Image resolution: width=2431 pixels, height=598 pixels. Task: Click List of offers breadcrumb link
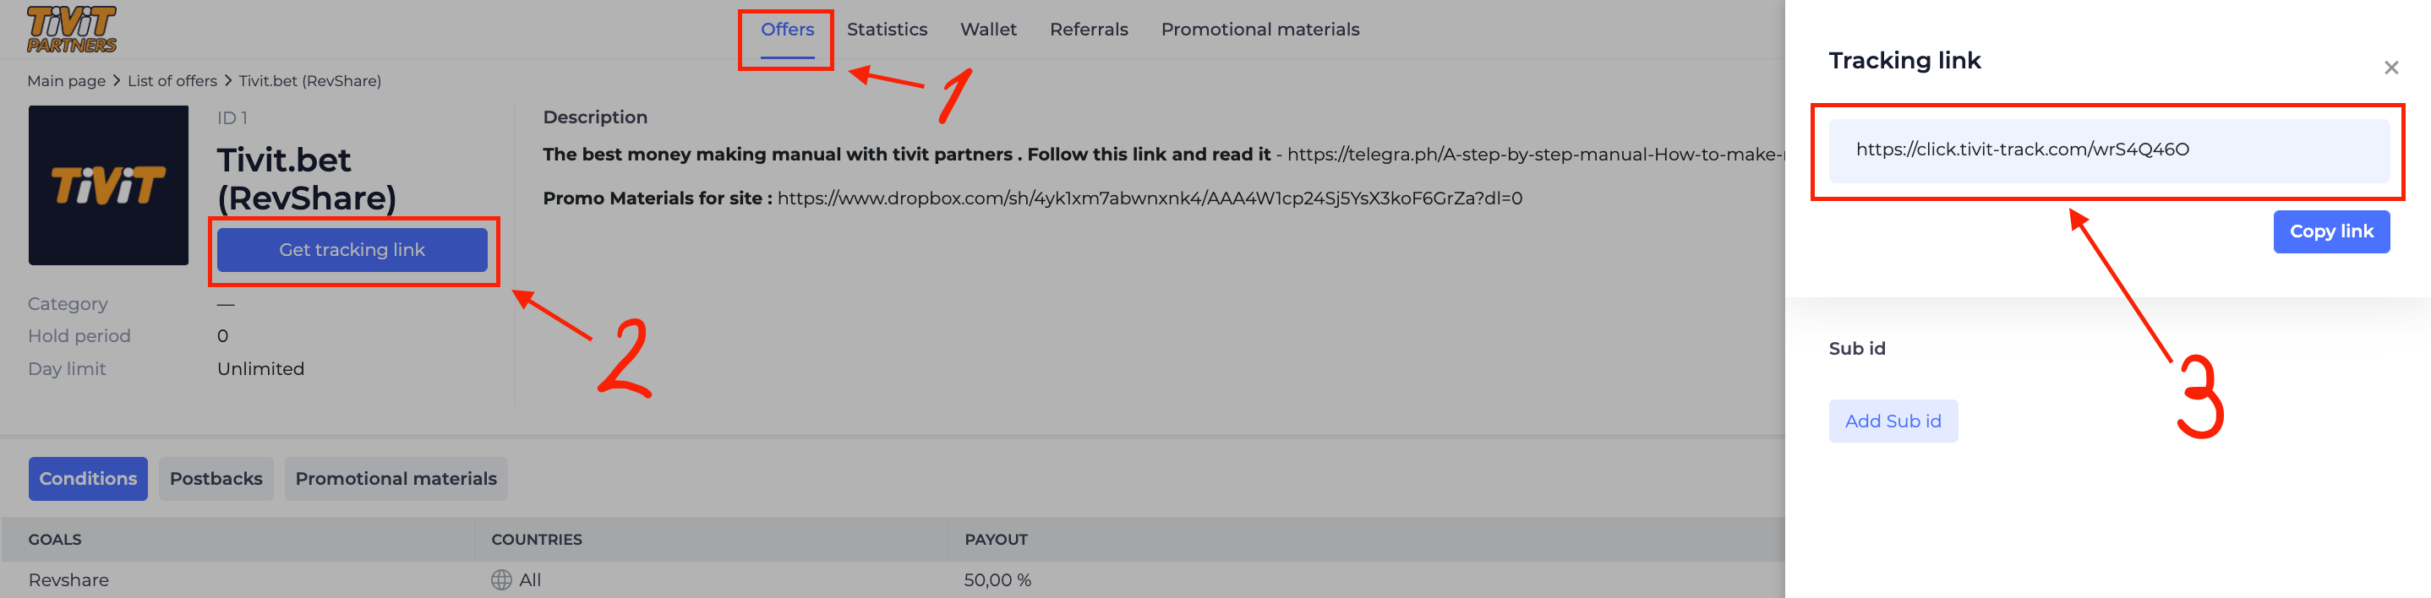coord(172,81)
